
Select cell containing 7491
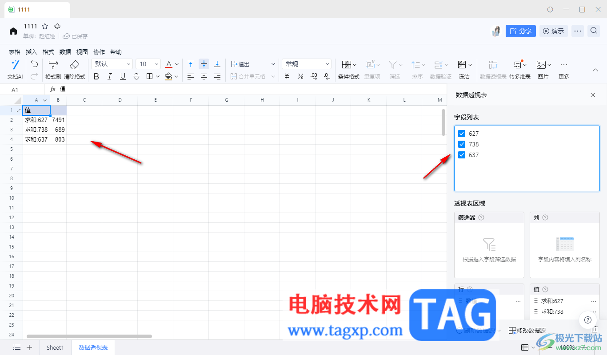coord(58,120)
